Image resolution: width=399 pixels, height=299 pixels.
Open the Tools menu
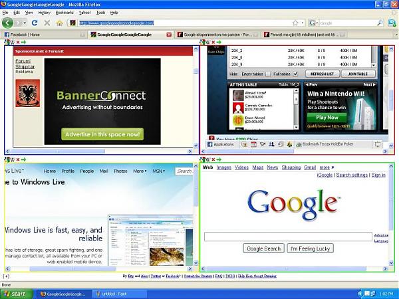tap(100, 13)
